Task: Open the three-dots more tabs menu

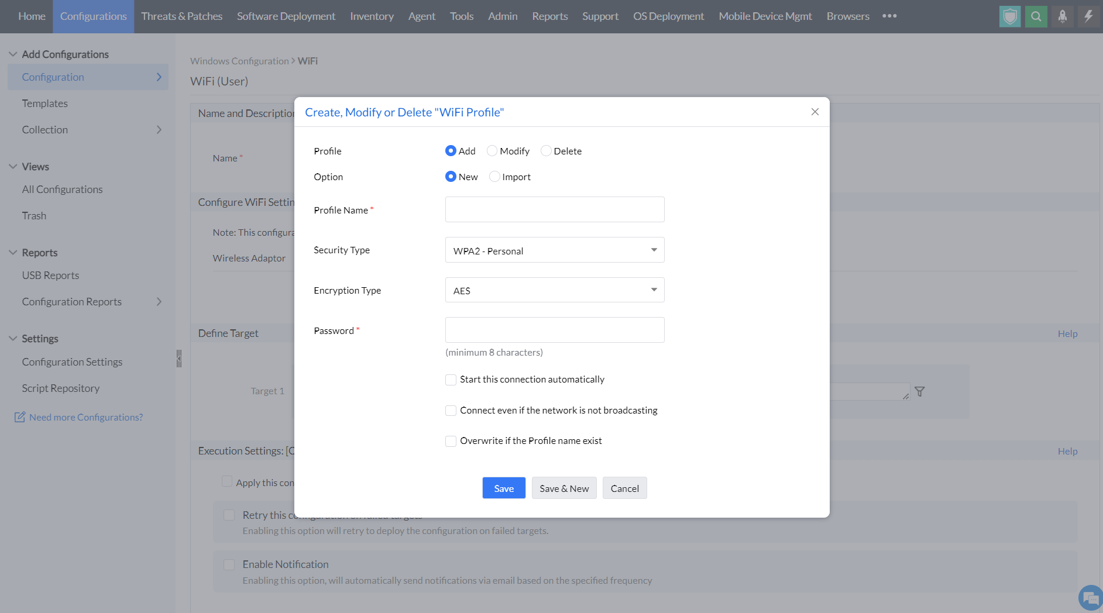Action: click(889, 16)
